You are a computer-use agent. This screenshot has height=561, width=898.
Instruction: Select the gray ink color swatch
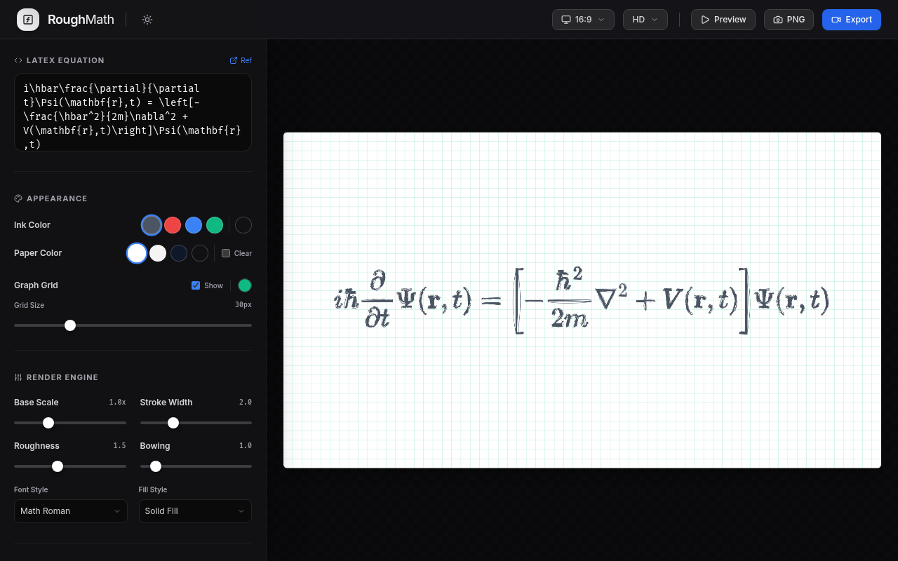click(x=152, y=225)
